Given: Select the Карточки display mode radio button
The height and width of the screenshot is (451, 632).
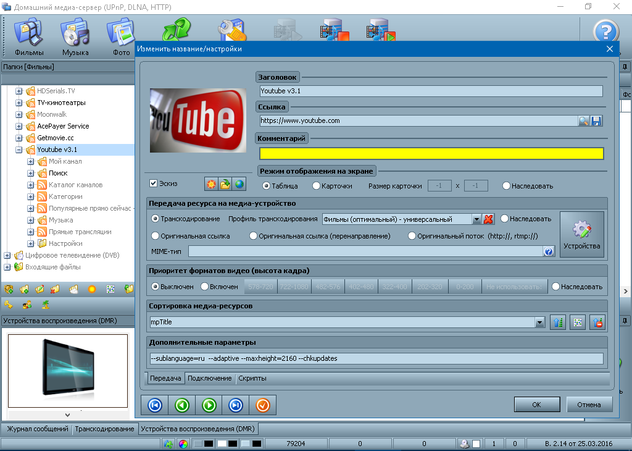Looking at the screenshot, I should (316, 186).
